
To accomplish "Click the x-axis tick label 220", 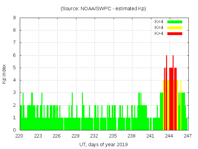I will tap(20, 136).
